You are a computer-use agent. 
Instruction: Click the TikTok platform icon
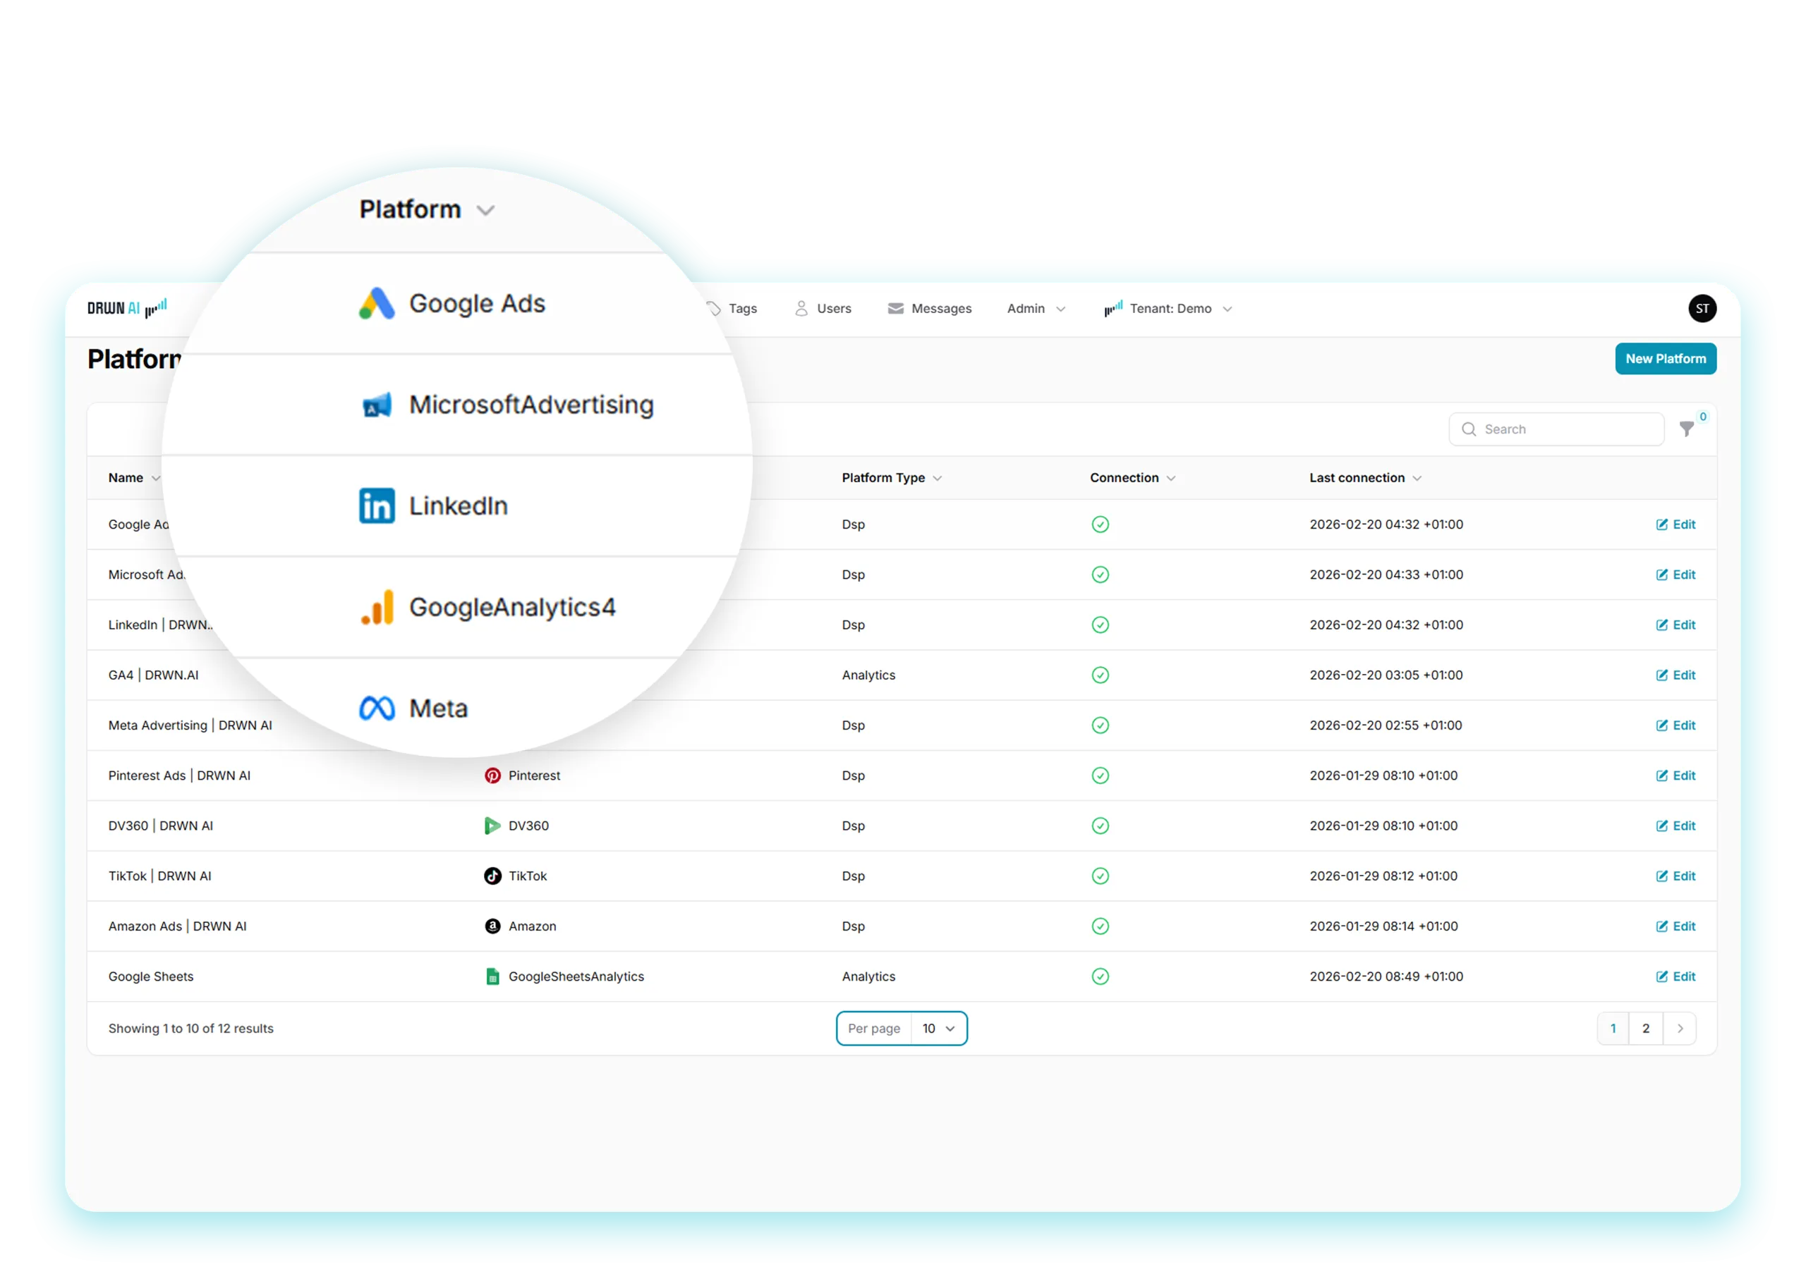click(x=492, y=876)
